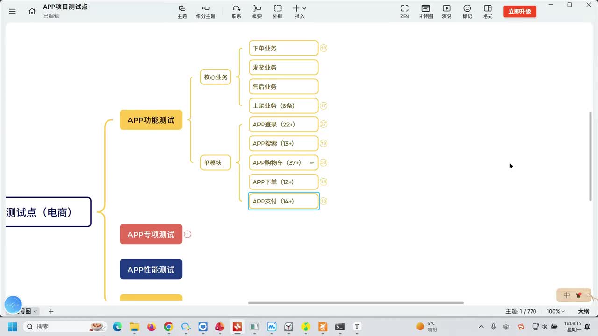Viewport: 598px width, 336px height.
Task: Add a summary (概要)
Action: (x=257, y=12)
